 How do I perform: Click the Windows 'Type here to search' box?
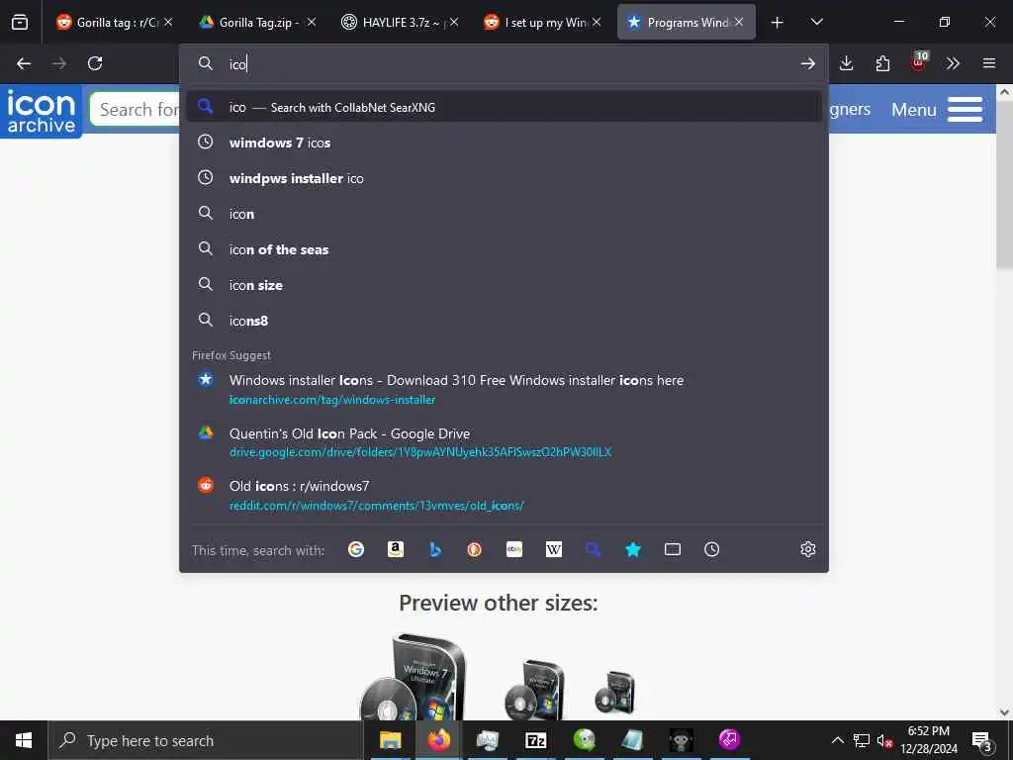[x=206, y=740]
